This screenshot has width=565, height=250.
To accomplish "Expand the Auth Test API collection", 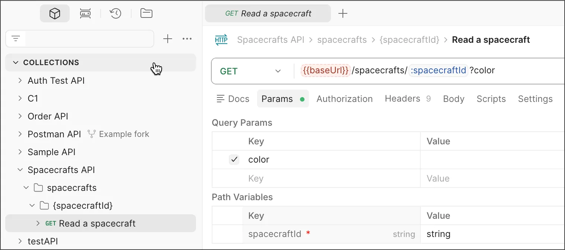I will (20, 80).
